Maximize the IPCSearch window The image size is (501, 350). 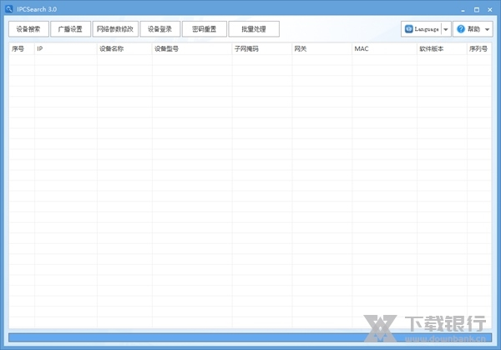pyautogui.click(x=477, y=10)
